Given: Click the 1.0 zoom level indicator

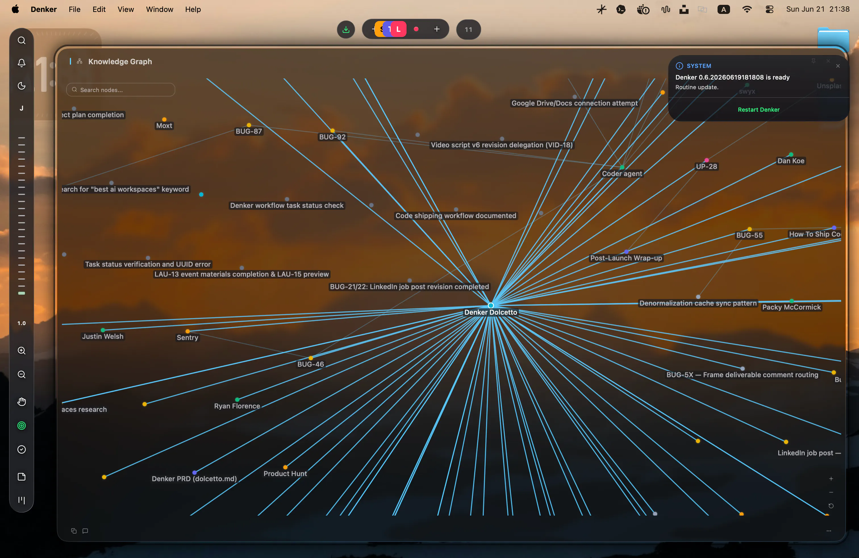Looking at the screenshot, I should [x=22, y=323].
